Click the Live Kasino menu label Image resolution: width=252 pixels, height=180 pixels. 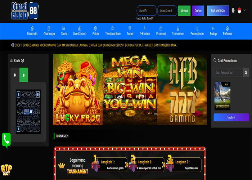click(80, 34)
